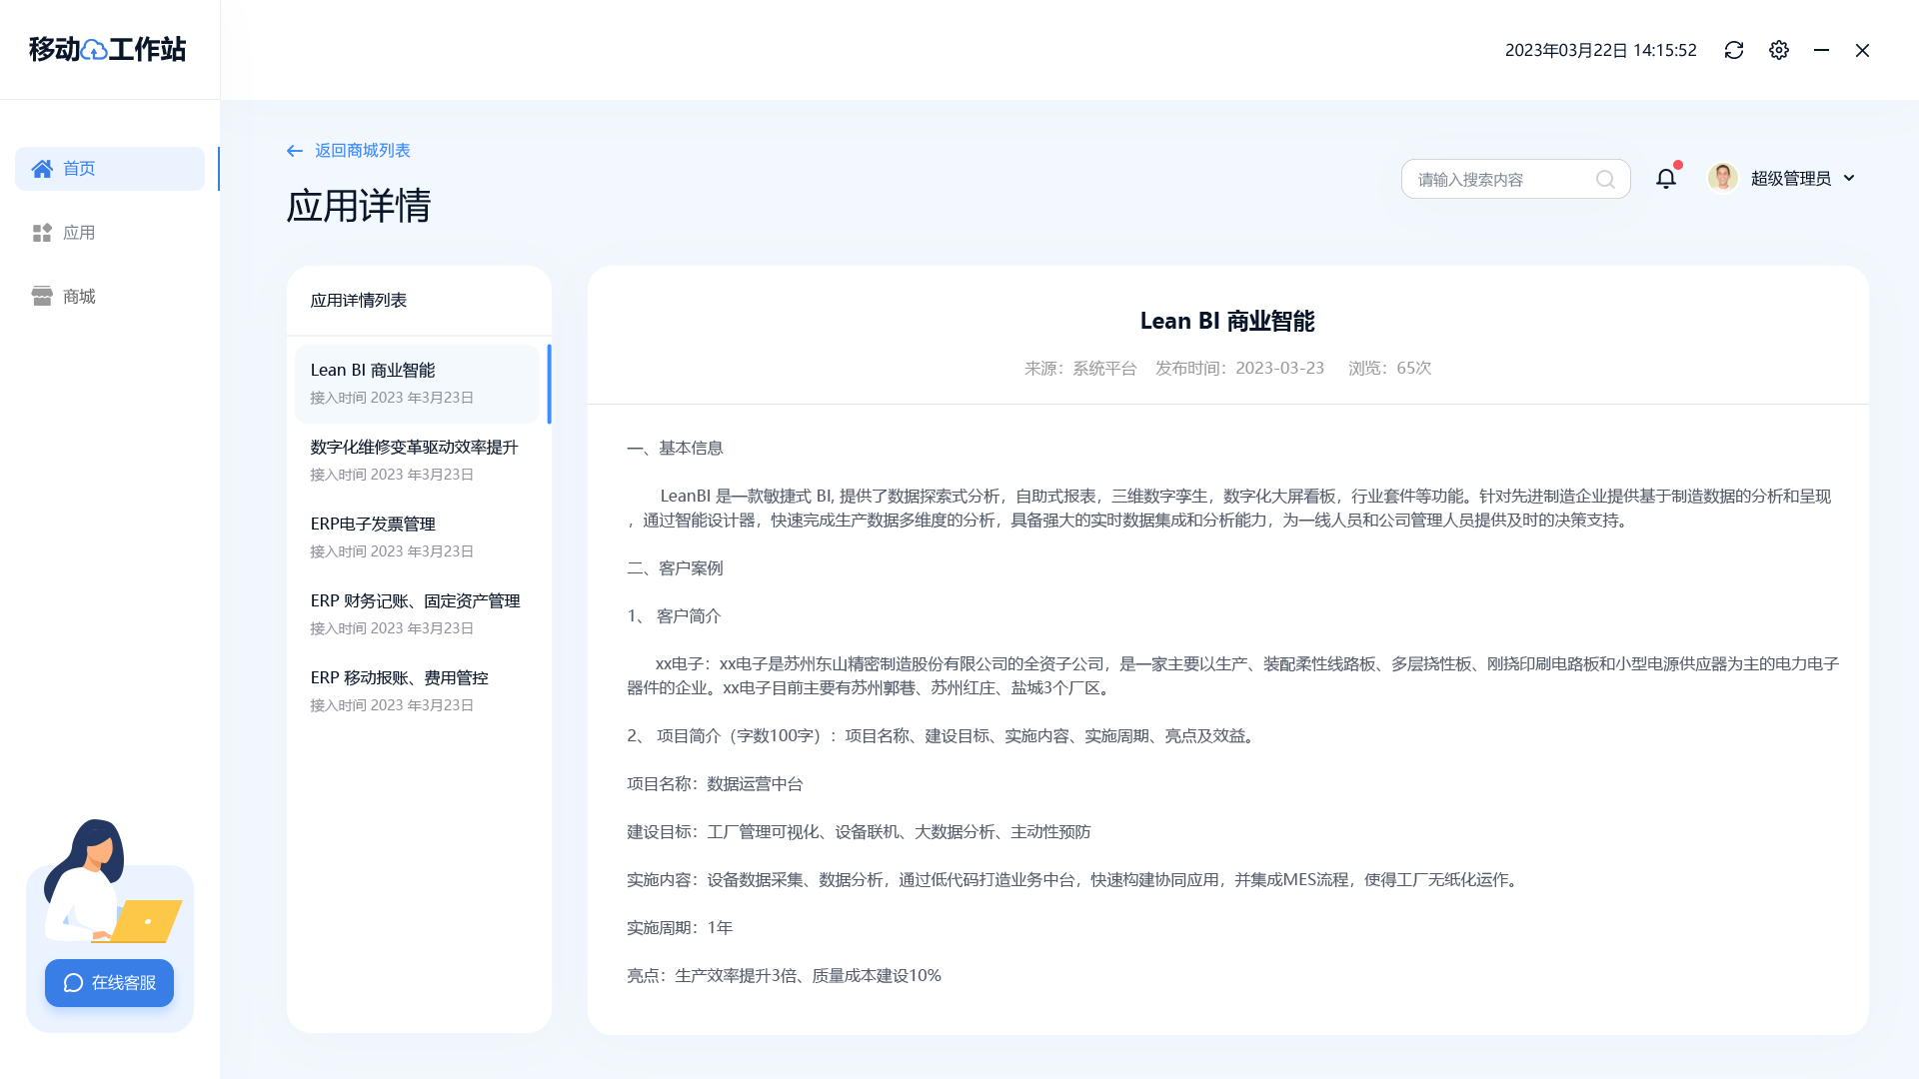Click 来源：系统平台 text

[x=1080, y=369]
